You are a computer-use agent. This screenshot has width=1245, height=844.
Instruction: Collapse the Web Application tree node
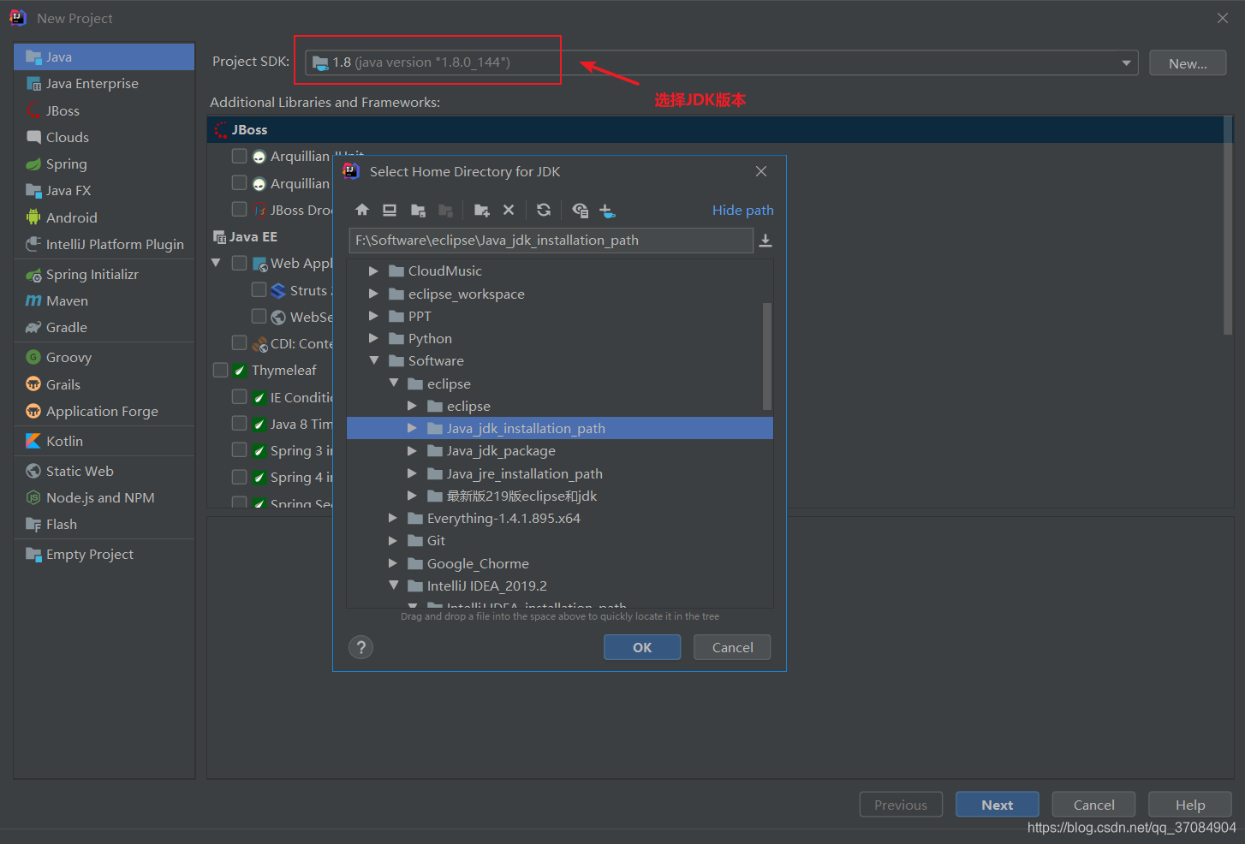pos(216,263)
